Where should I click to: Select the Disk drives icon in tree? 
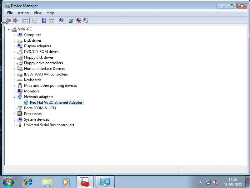pyautogui.click(x=20, y=41)
